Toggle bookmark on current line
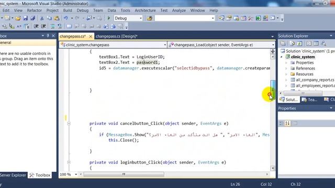This screenshot has width=335, height=188. [x=69, y=27]
